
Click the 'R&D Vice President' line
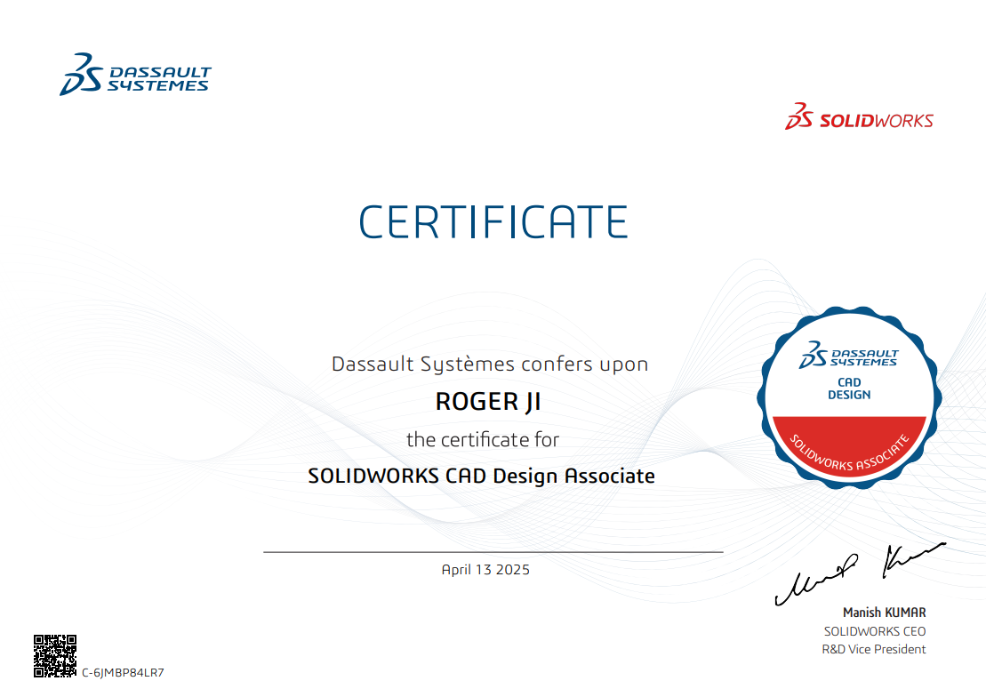point(873,649)
